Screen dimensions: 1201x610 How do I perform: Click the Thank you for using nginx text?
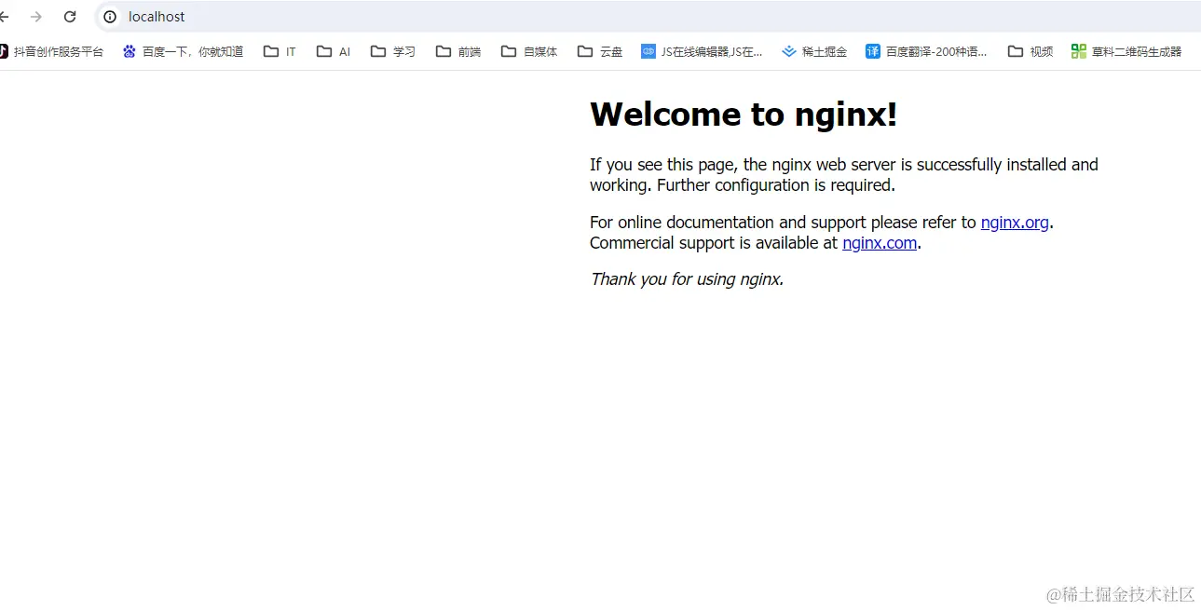(687, 278)
